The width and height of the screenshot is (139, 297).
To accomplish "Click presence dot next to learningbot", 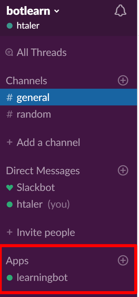I will 10,278.
